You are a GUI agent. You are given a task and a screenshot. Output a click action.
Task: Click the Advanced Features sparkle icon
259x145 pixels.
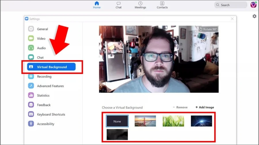pyautogui.click(x=31, y=86)
